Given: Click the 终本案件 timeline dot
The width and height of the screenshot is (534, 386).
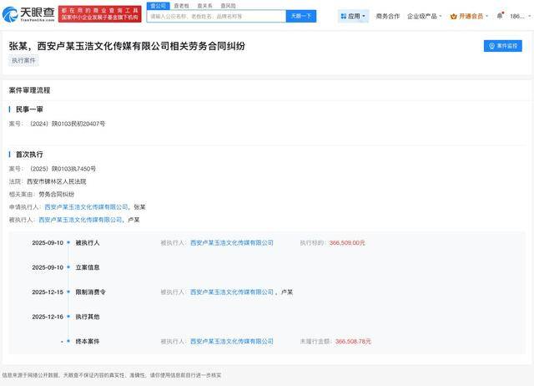Looking at the screenshot, I should click(x=68, y=341).
